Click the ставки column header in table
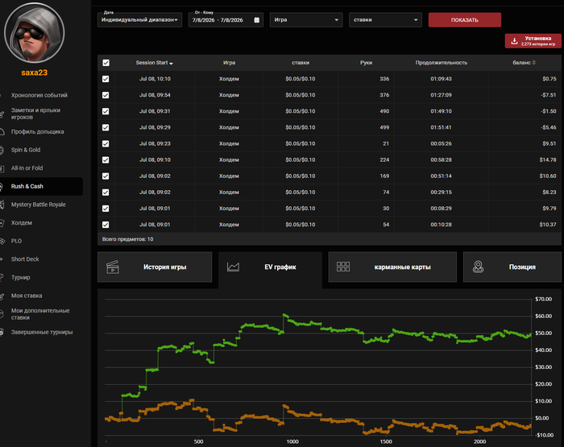 [301, 63]
